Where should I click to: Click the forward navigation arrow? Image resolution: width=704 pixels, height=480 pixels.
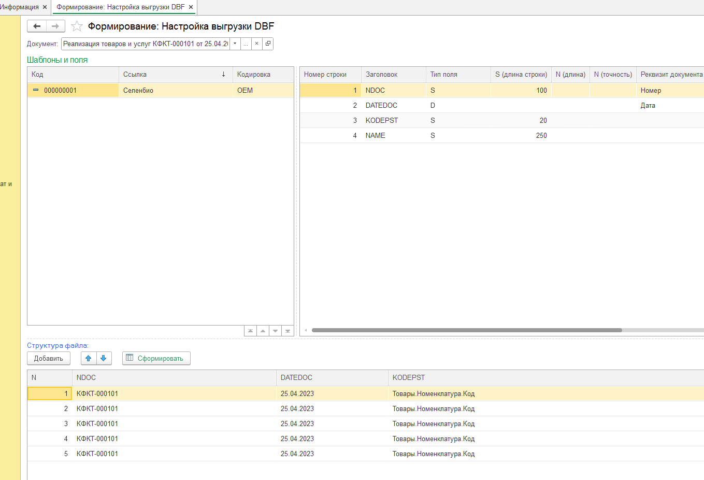pyautogui.click(x=55, y=26)
